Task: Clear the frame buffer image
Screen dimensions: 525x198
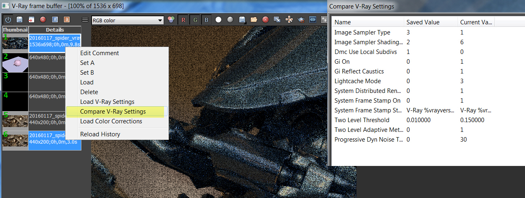Action: click(x=265, y=19)
